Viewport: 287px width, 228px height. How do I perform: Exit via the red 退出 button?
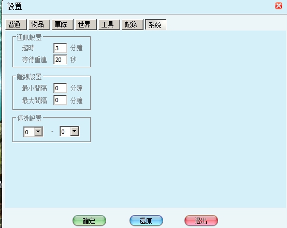201,221
